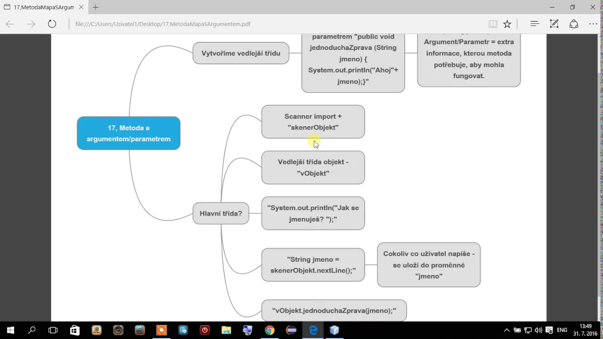Open the Hub three-lines icon
This screenshot has height=339, width=603.
(x=535, y=24)
